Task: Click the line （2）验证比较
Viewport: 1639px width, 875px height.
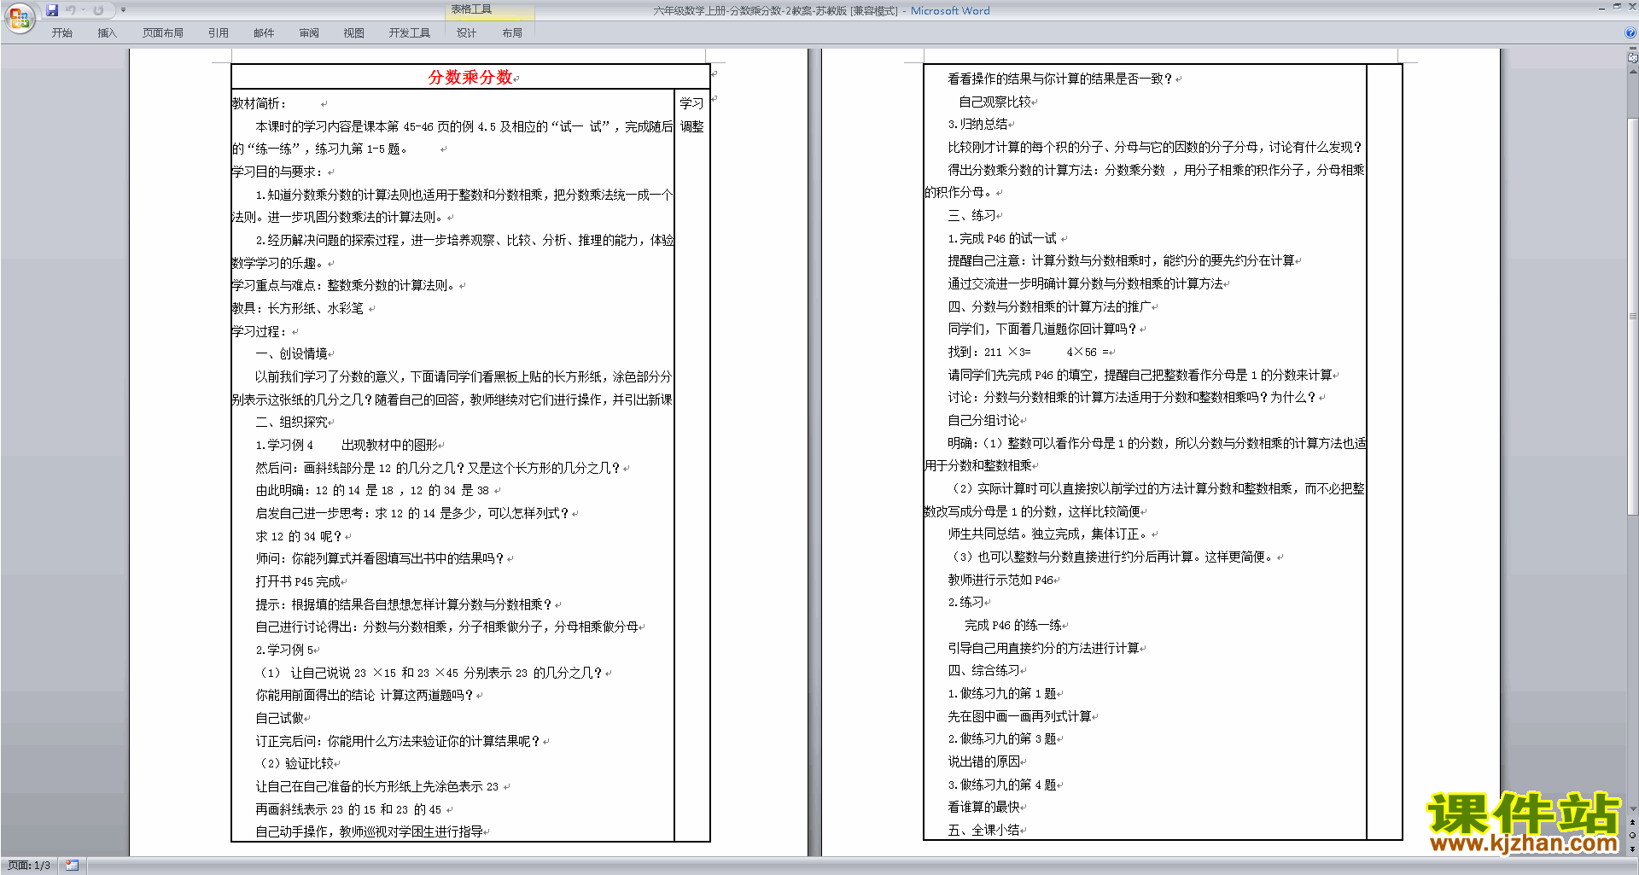Action: [x=296, y=763]
